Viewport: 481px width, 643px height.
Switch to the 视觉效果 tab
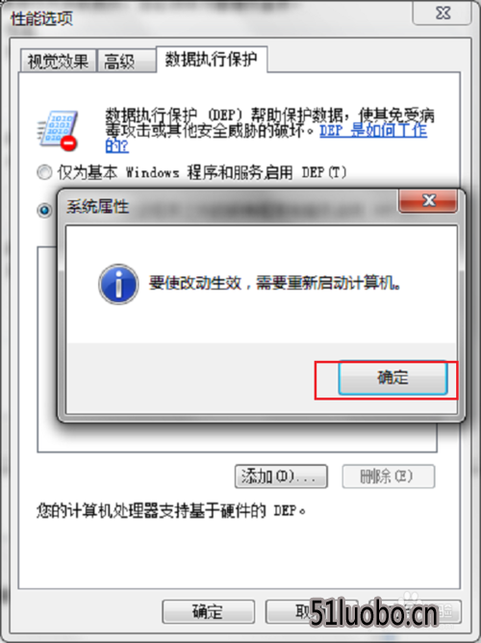coord(58,62)
